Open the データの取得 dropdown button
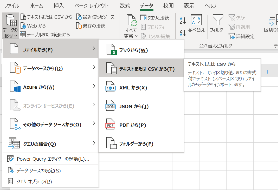The height and width of the screenshot is (190, 278). (10, 26)
